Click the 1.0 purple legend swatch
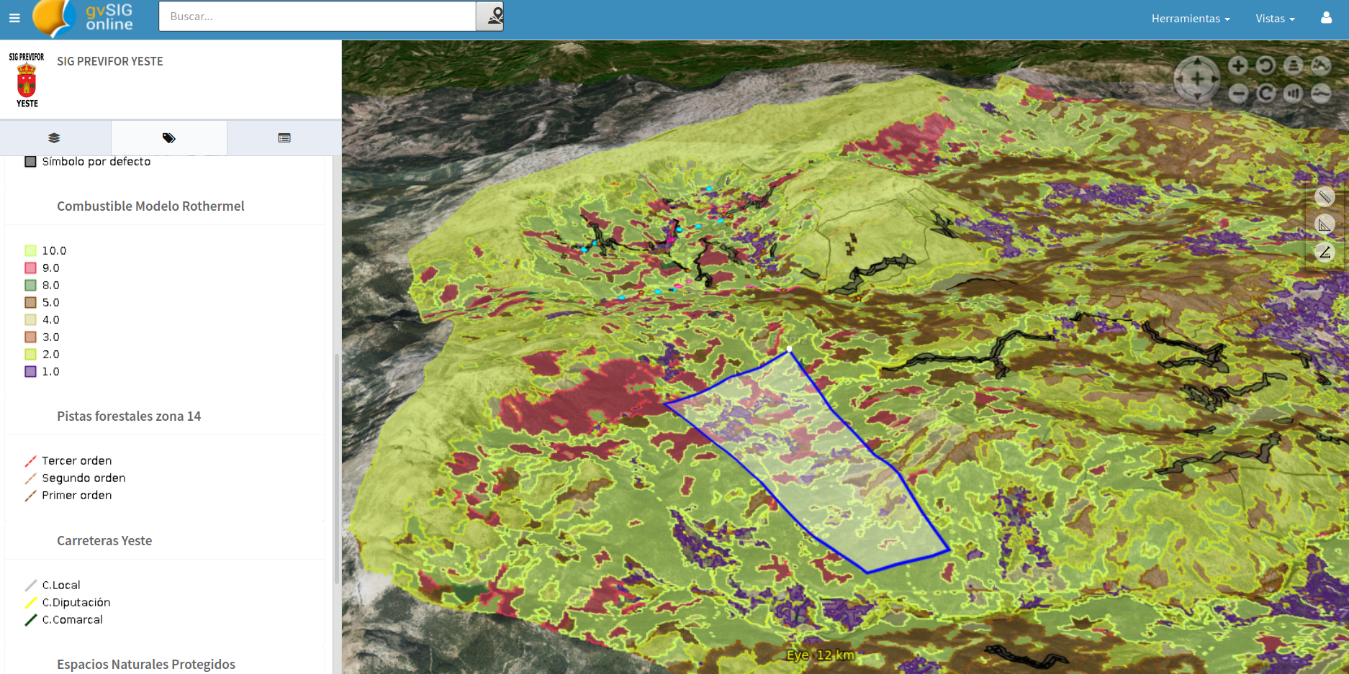Image resolution: width=1349 pixels, height=674 pixels. coord(30,371)
